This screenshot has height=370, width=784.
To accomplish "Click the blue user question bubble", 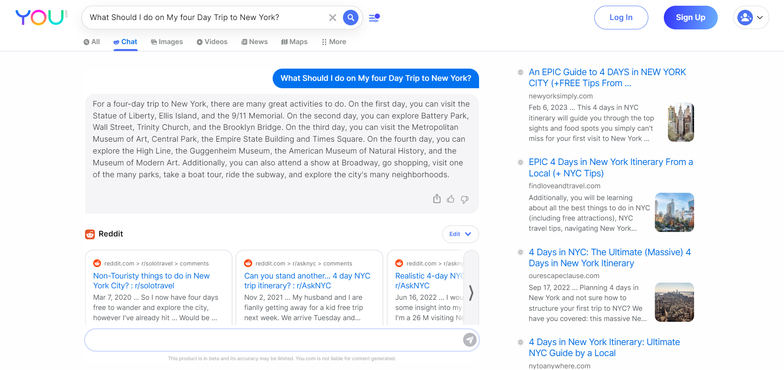I will click(376, 78).
